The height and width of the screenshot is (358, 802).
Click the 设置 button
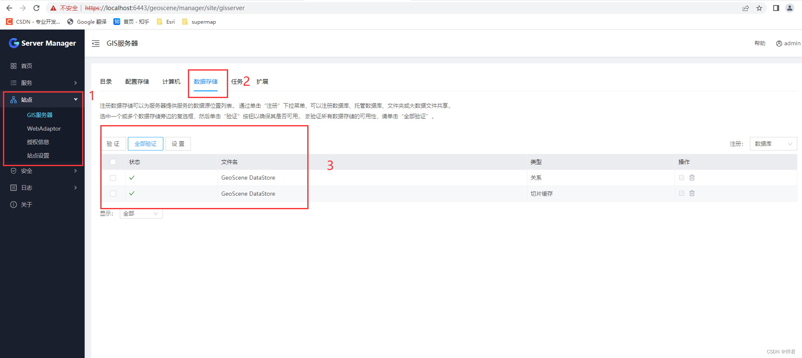point(178,144)
